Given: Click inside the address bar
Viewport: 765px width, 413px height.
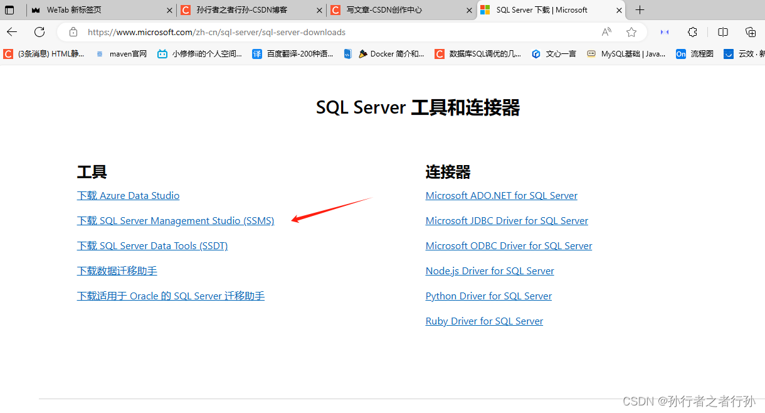Looking at the screenshot, I should [251, 31].
